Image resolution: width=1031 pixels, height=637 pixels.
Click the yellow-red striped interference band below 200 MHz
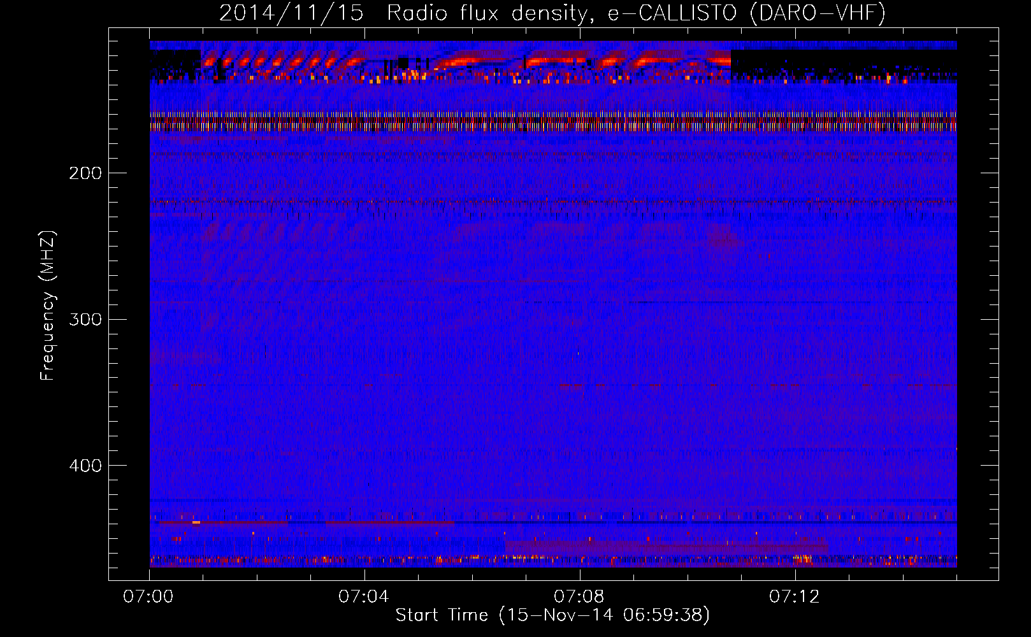click(x=553, y=121)
